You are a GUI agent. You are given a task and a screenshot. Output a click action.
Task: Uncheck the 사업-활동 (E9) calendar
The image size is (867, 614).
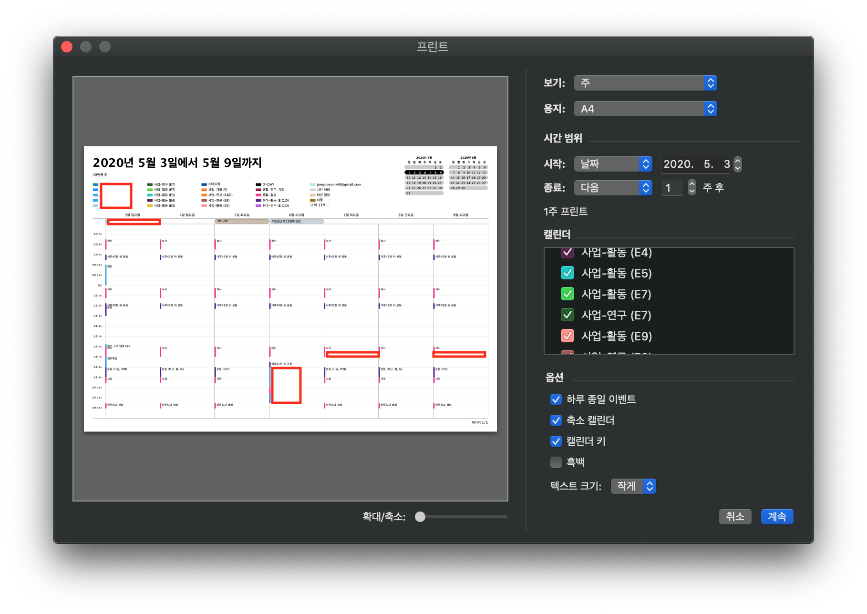[568, 336]
